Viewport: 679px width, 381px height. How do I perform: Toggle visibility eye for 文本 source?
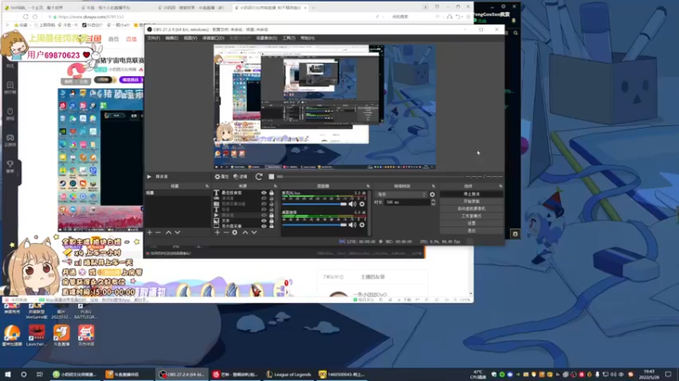264,221
